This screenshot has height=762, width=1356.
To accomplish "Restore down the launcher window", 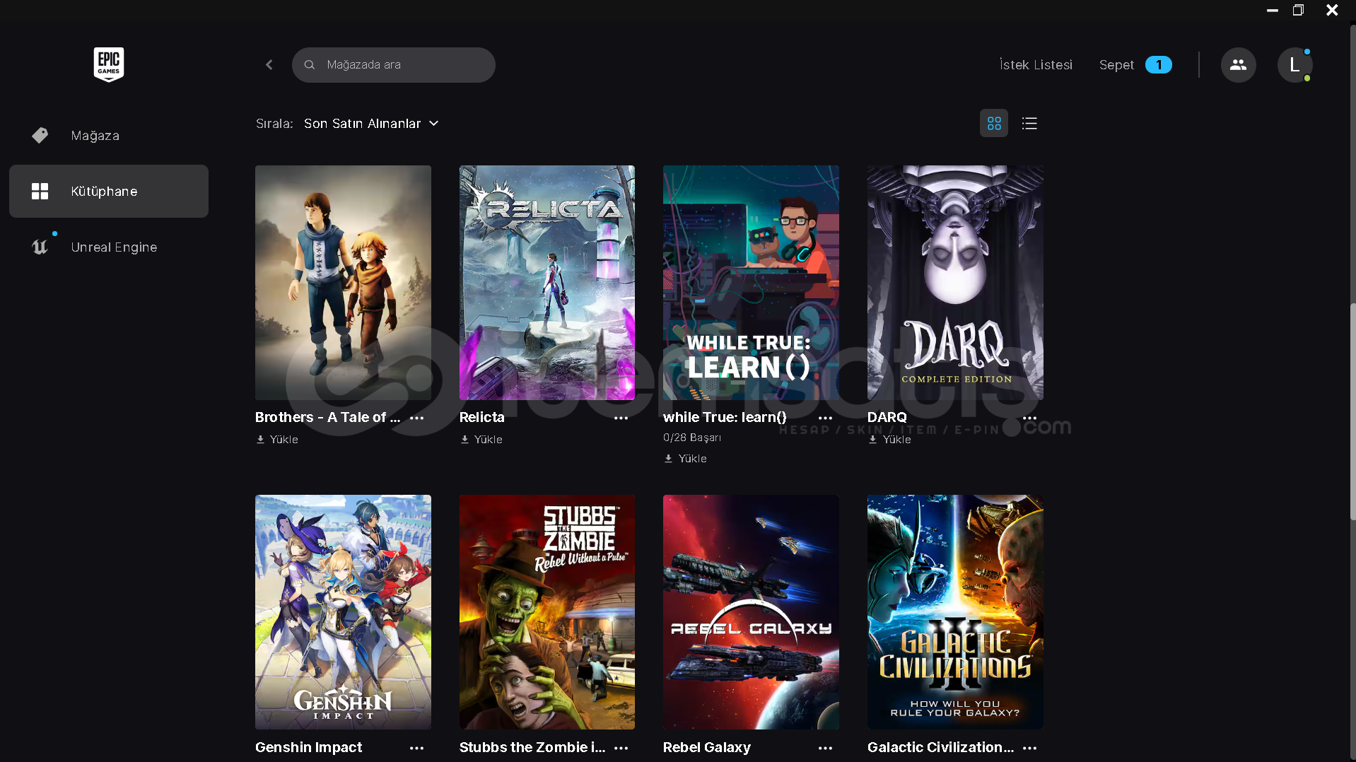I will (1298, 11).
